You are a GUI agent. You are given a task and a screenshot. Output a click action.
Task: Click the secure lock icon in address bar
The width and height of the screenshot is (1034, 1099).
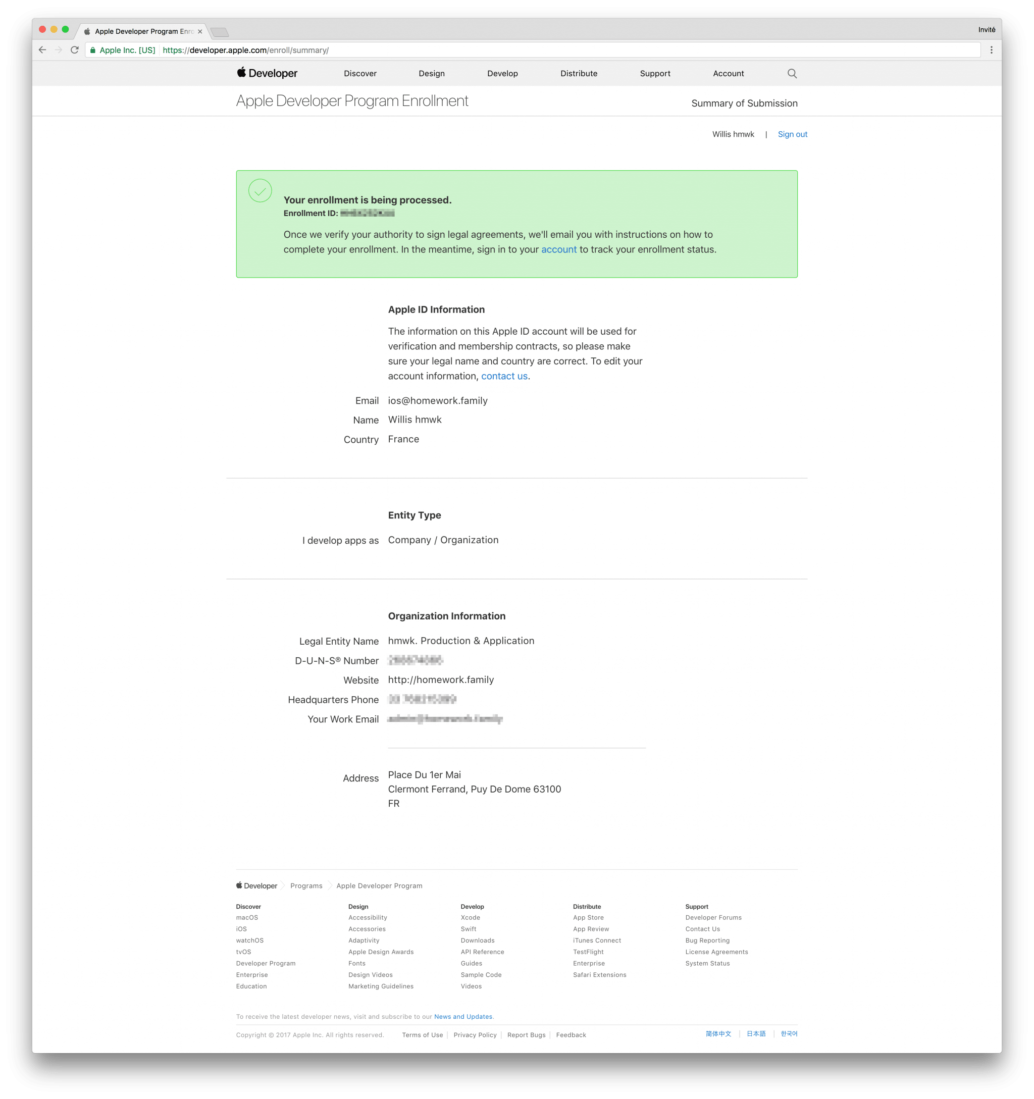tap(93, 50)
